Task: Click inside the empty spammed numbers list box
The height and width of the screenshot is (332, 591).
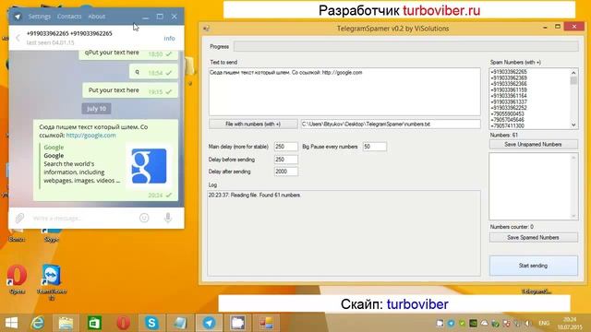Action: tap(533, 186)
